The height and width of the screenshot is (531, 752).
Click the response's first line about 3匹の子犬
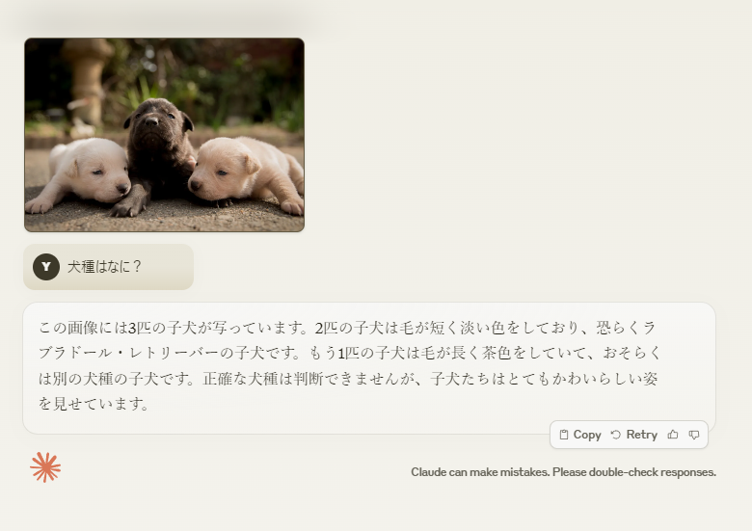[347, 328]
